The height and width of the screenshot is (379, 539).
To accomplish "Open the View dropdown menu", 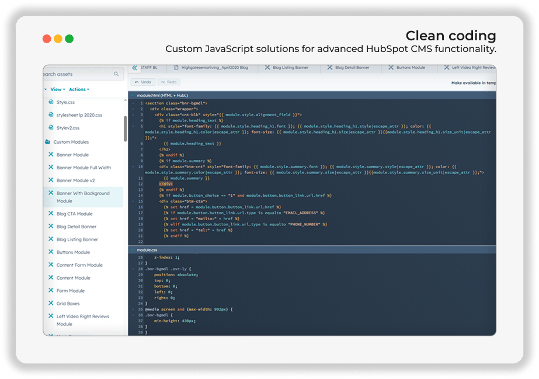I will (x=57, y=89).
